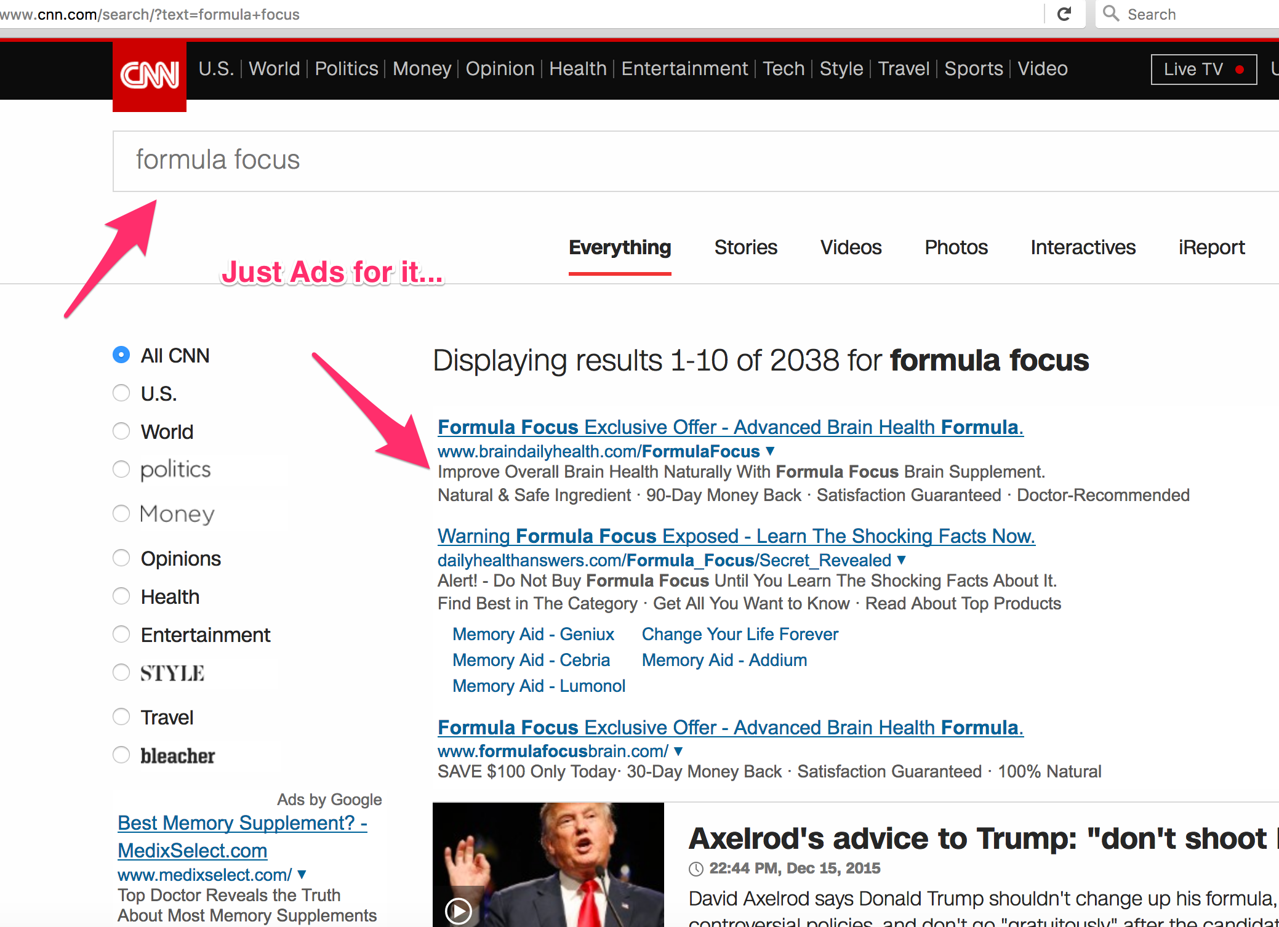This screenshot has width=1279, height=927.
Task: Select the bleacher radio filter
Action: [x=121, y=755]
